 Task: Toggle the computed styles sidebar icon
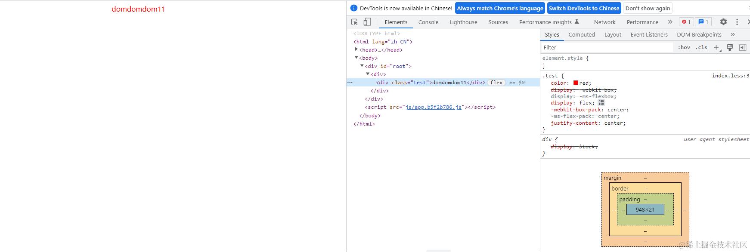(743, 47)
